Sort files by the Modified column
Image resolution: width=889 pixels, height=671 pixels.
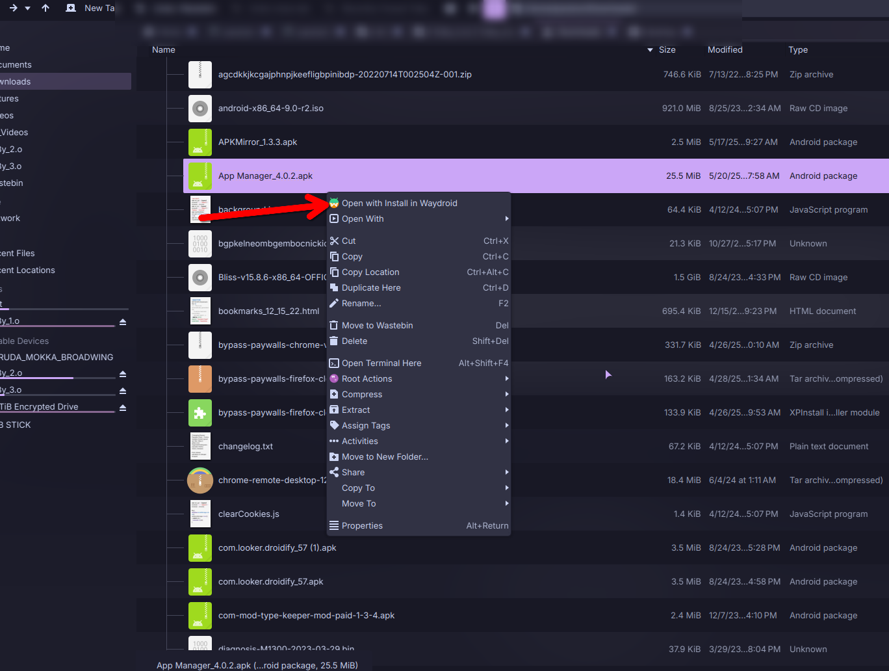[725, 49]
